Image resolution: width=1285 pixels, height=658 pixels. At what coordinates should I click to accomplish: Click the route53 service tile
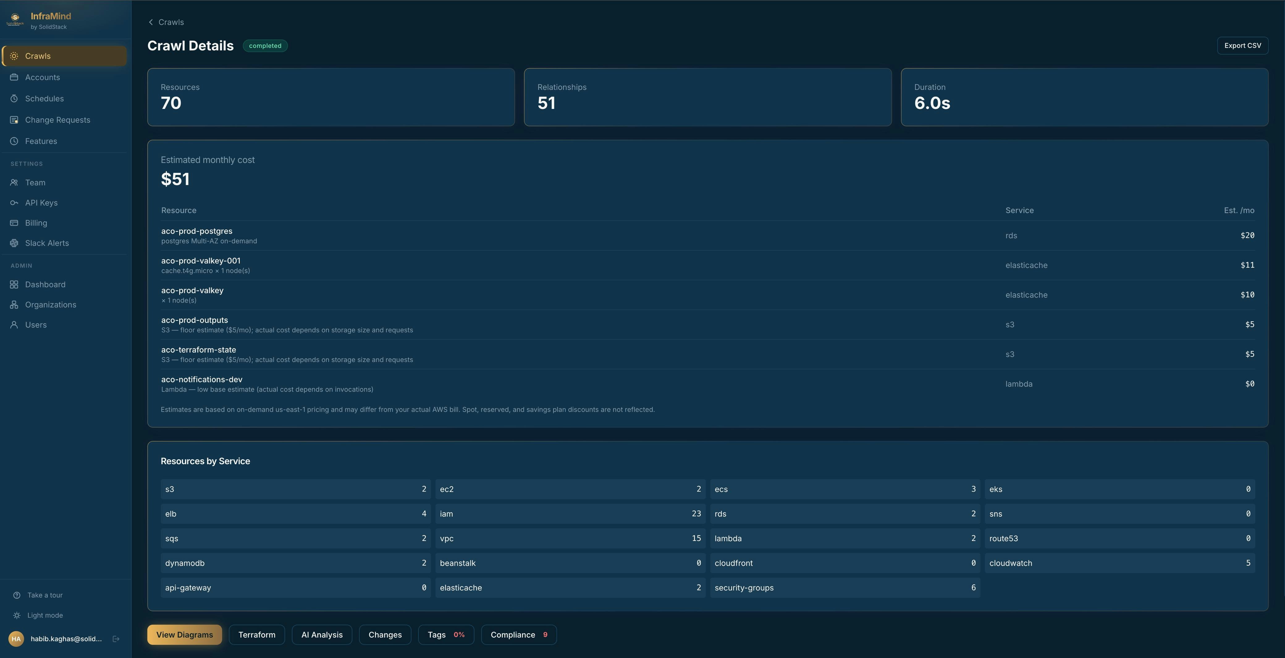(1120, 539)
